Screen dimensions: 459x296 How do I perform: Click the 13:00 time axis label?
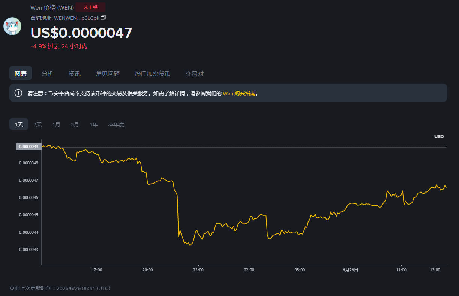(x=435, y=270)
